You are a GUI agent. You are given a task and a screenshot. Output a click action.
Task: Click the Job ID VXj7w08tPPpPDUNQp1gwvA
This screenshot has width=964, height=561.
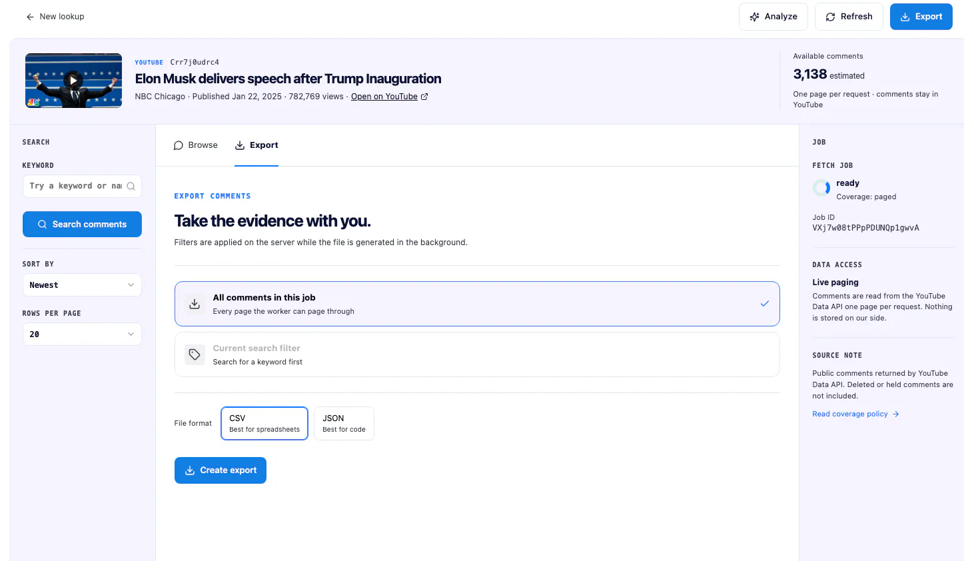(x=865, y=228)
